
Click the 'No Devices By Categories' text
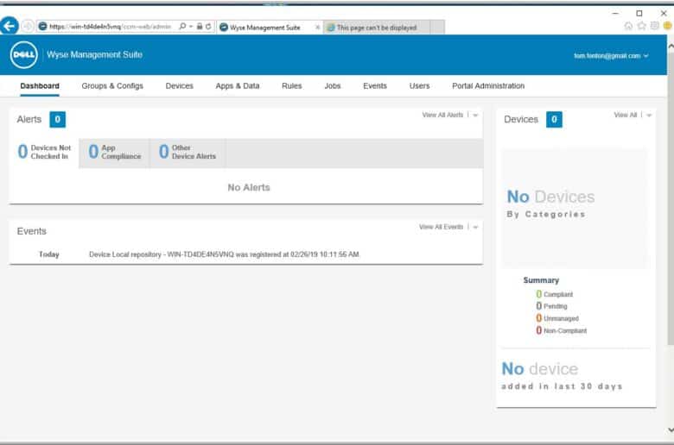550,204
